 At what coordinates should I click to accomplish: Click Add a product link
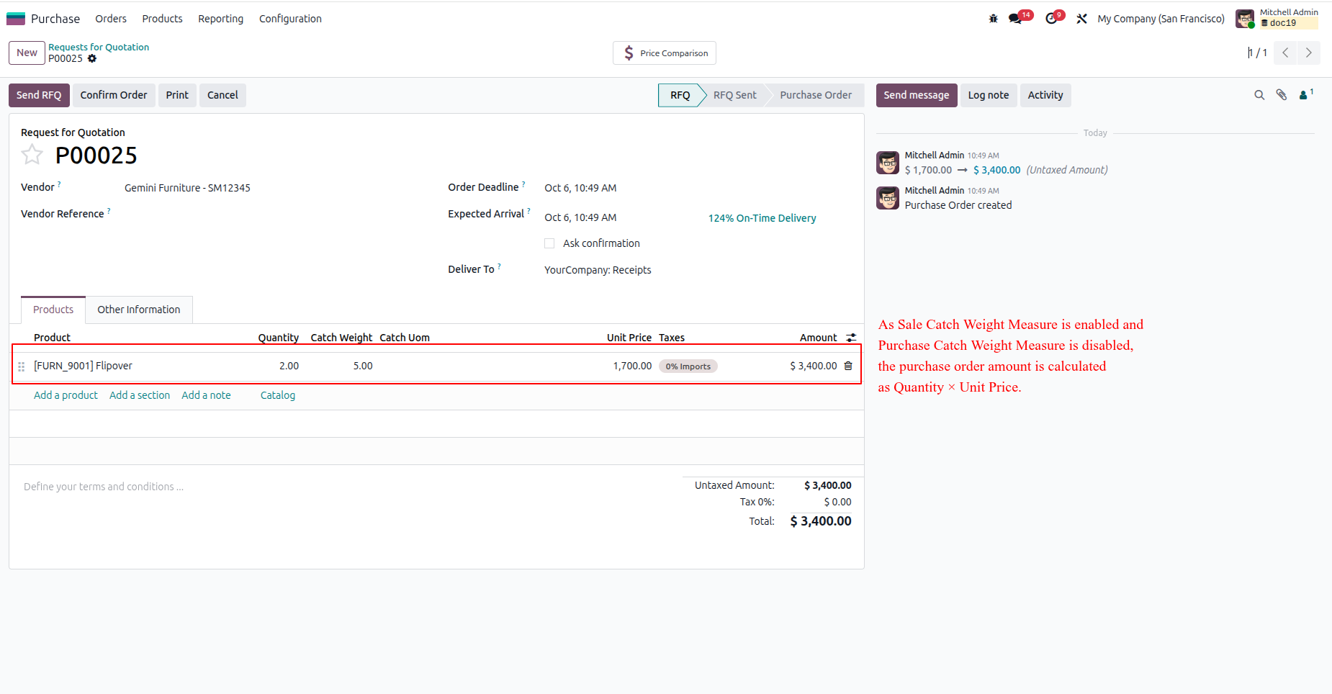66,395
